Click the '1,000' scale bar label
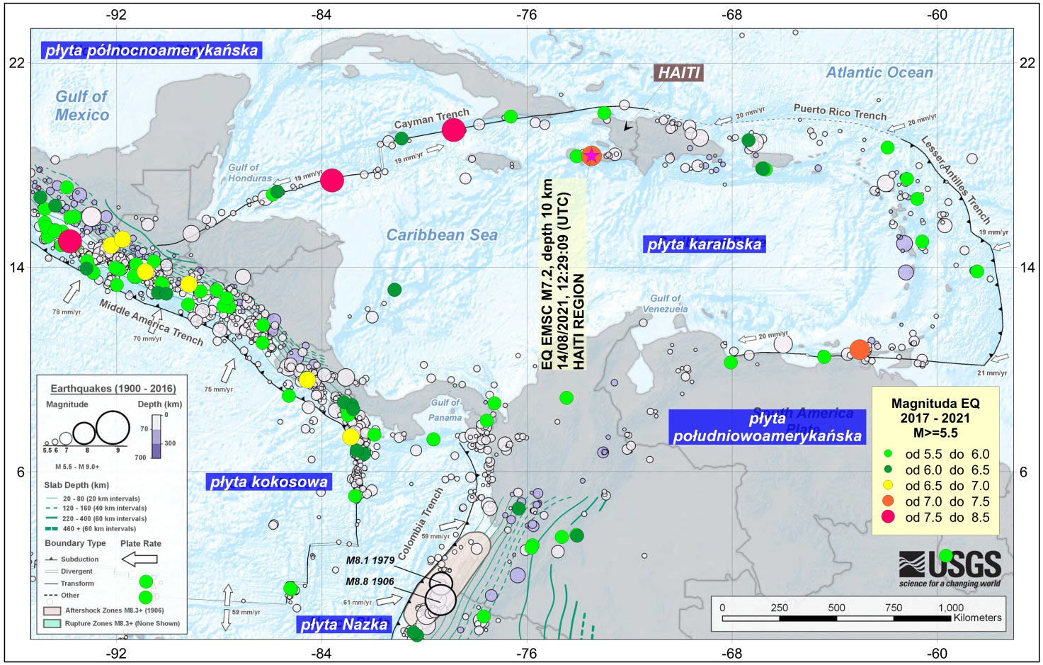1043x665 pixels. pyautogui.click(x=951, y=608)
